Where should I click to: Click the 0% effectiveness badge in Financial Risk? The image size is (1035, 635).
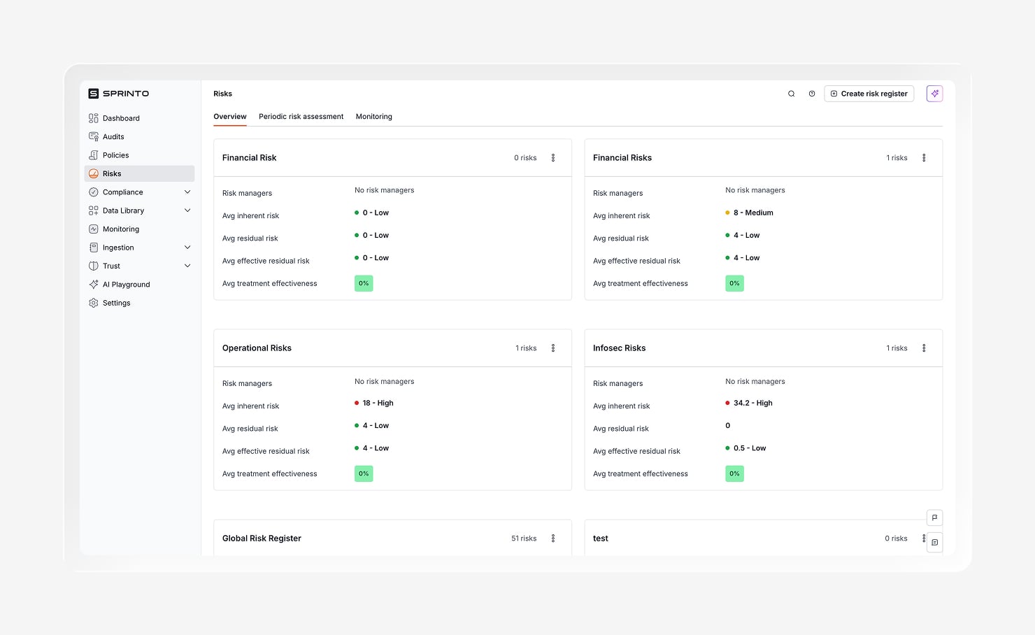(364, 283)
